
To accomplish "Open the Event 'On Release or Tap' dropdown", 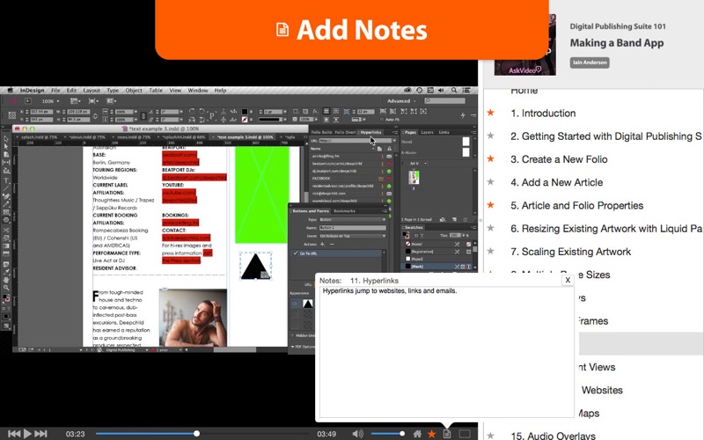I will pos(352,236).
